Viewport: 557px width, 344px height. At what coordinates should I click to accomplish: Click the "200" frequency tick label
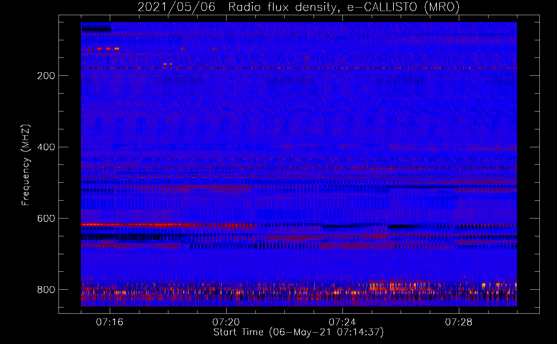coord(46,76)
